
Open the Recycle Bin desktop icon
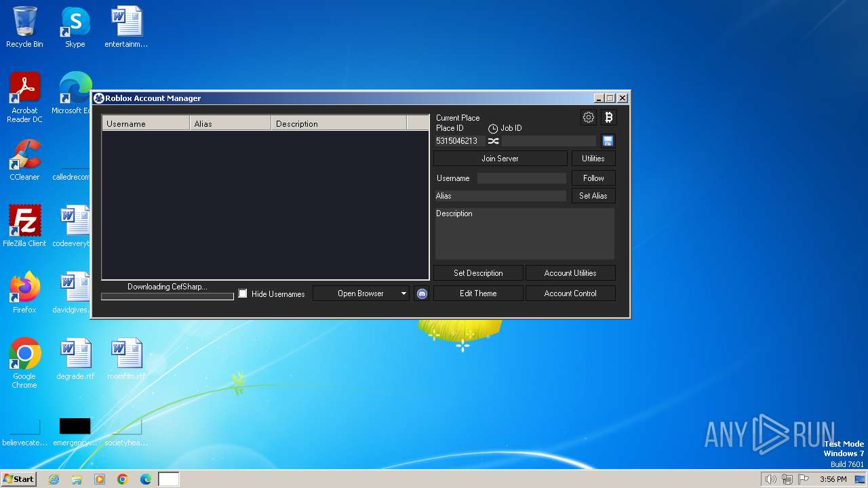tap(24, 28)
